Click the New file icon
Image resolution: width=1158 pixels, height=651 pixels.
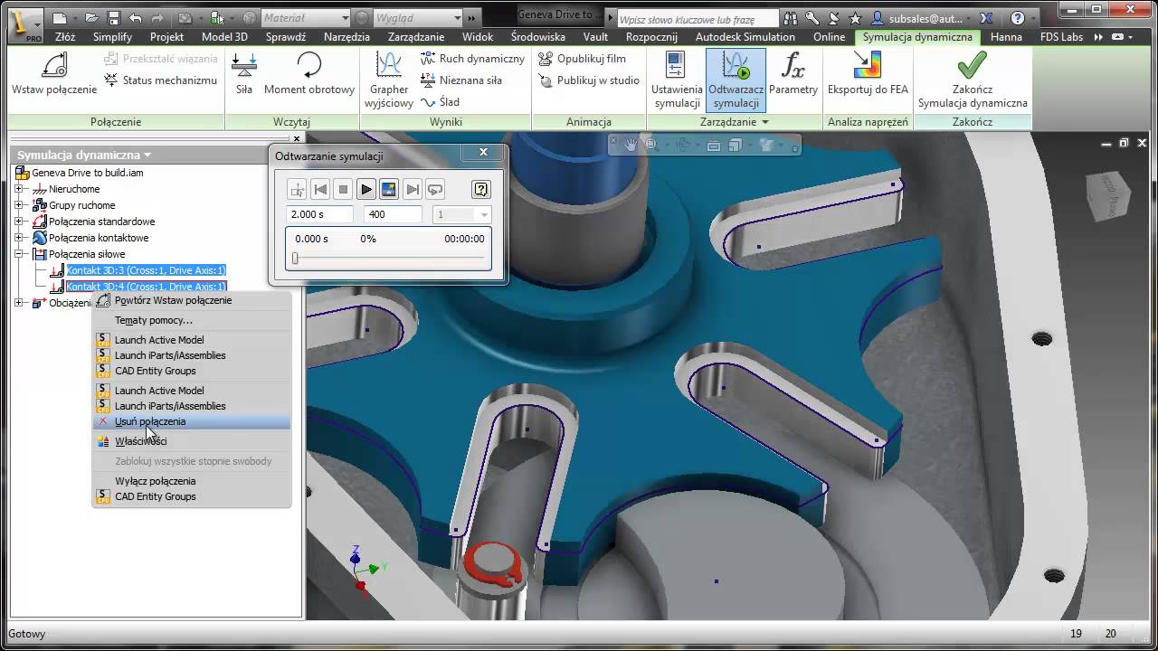pyautogui.click(x=60, y=18)
